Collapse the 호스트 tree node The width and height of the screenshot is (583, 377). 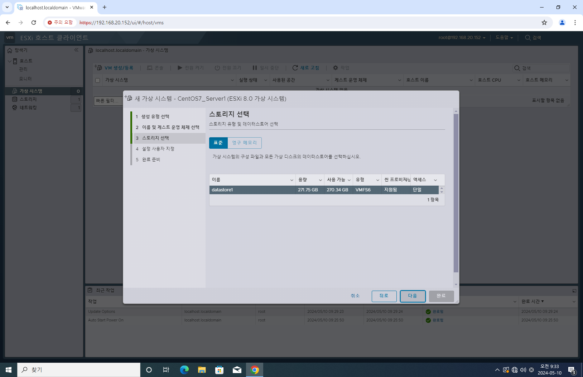coord(9,61)
